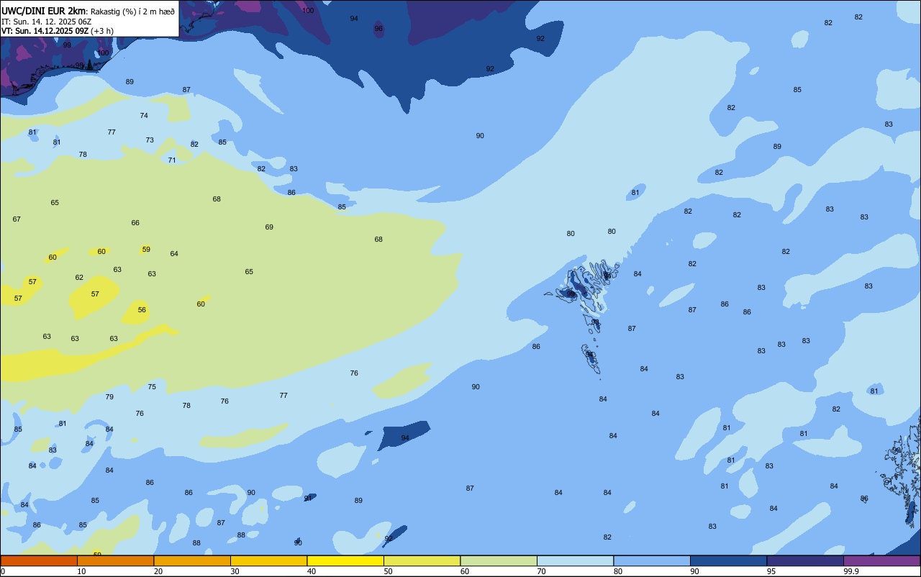The height and width of the screenshot is (577, 921).
Task: Click the dark blue 90–95 legend segment
Action: tap(728, 560)
